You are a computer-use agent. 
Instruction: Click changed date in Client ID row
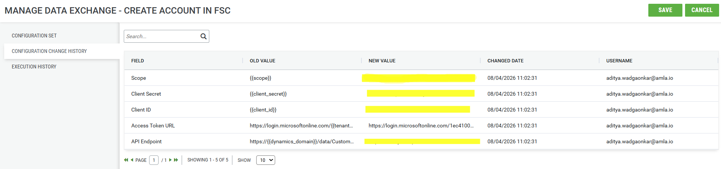[x=512, y=110]
